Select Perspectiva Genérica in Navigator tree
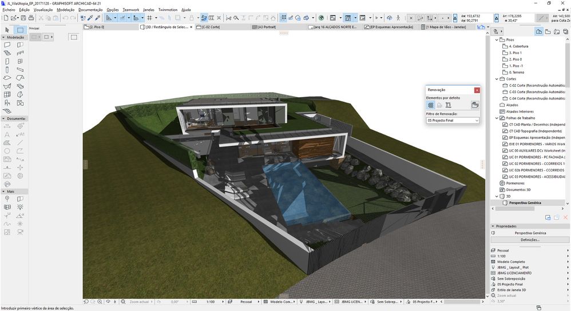571x311 pixels. click(x=525, y=202)
